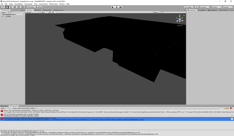Open the Cinemachine menu
This screenshot has width=234, height=136.
43,4
